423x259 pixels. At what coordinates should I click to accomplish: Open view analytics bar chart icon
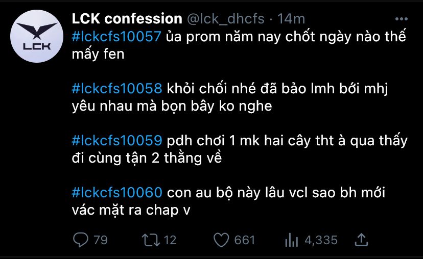291,240
